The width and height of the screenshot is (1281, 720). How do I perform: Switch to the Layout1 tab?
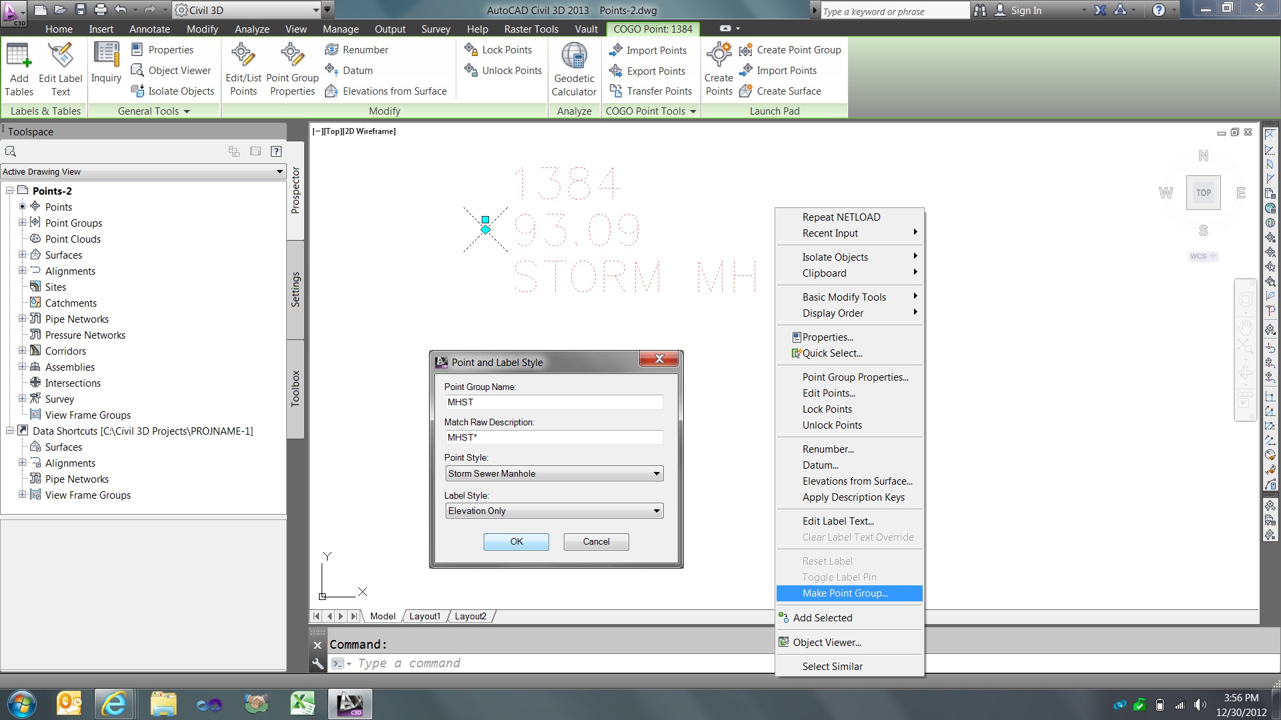click(x=424, y=616)
